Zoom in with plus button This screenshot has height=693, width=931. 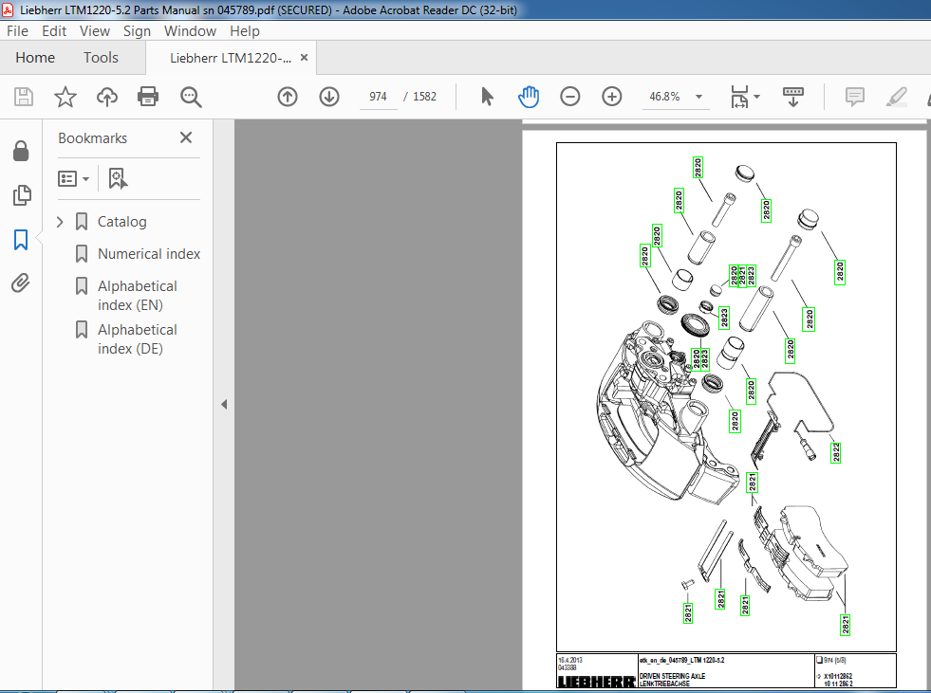click(611, 97)
